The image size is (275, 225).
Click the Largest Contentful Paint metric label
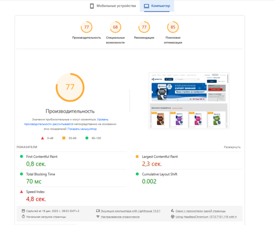tap(160, 157)
